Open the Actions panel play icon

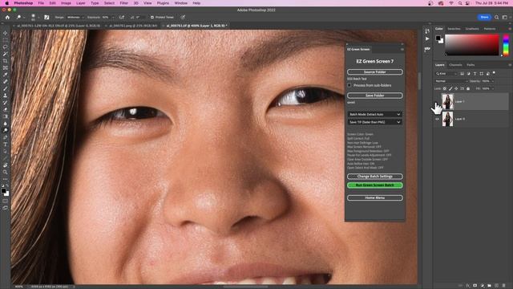pos(427,39)
